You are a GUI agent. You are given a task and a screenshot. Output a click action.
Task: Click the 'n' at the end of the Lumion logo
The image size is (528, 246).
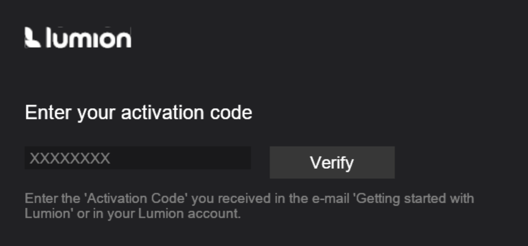[x=124, y=40]
